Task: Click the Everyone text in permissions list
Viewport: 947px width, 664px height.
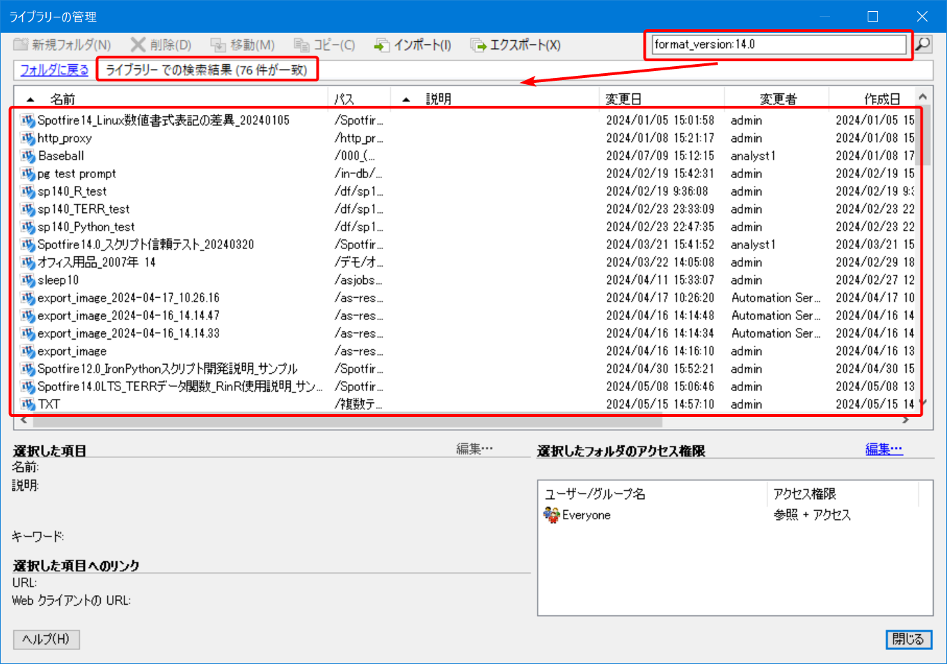Action: [x=587, y=515]
